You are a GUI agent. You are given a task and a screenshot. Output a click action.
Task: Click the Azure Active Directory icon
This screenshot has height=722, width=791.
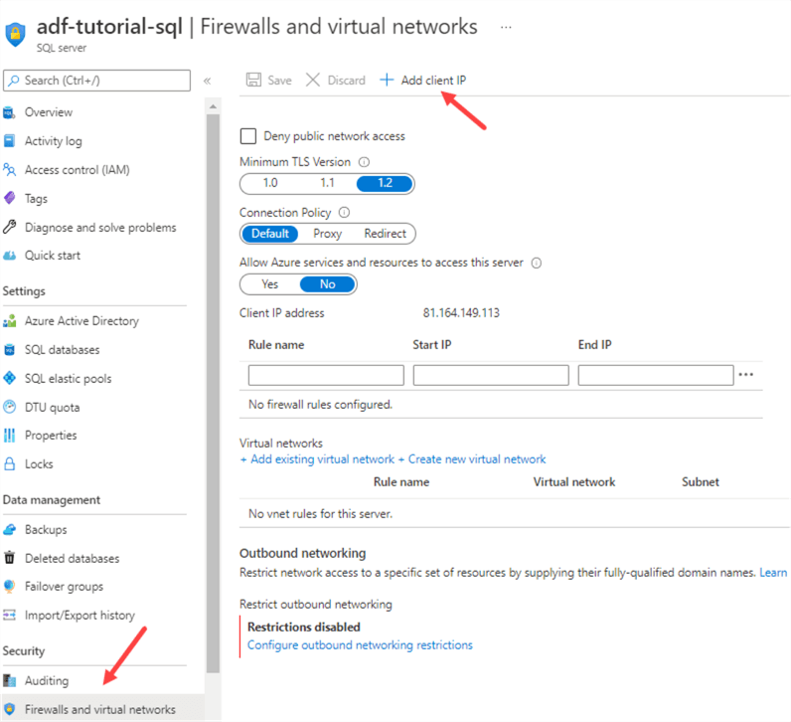click(x=9, y=321)
